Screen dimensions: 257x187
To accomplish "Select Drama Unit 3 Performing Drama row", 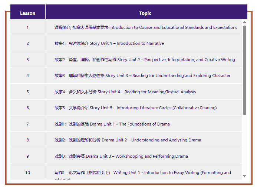I will pyautogui.click(x=121, y=156).
